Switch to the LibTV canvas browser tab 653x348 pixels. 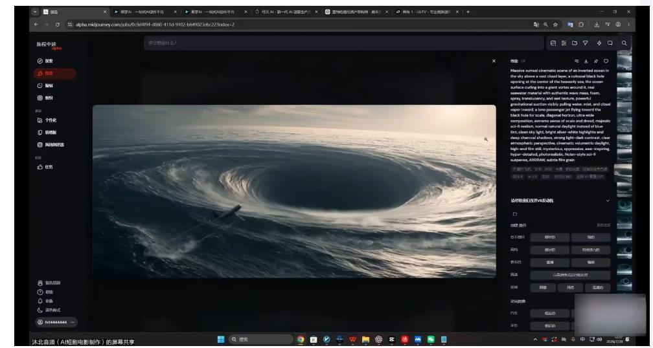point(426,12)
